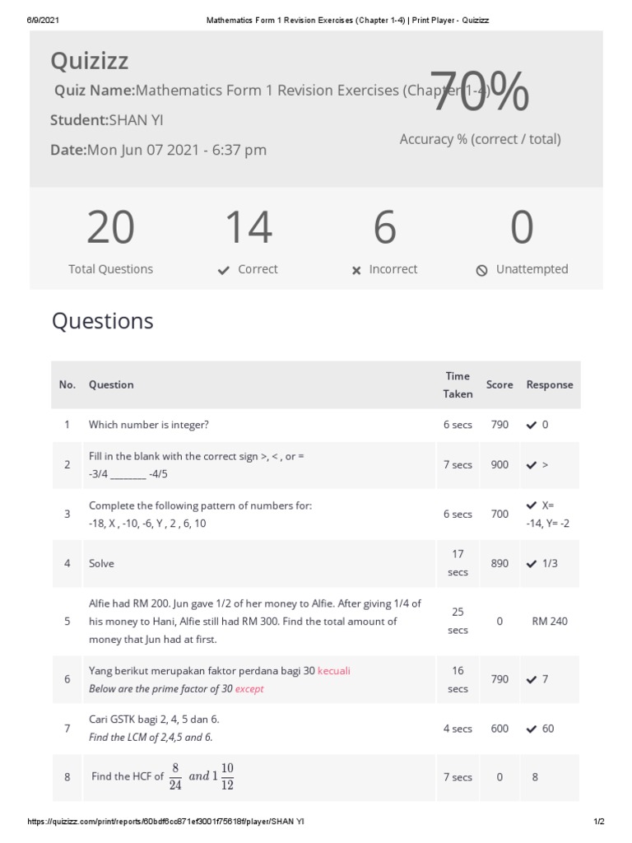The width and height of the screenshot is (632, 843).
Task: Click the 'Response' column header
Action: (550, 384)
